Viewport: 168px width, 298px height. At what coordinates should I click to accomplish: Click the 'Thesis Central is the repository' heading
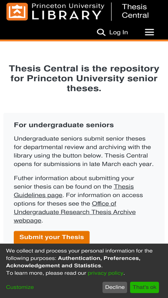[x=84, y=78]
